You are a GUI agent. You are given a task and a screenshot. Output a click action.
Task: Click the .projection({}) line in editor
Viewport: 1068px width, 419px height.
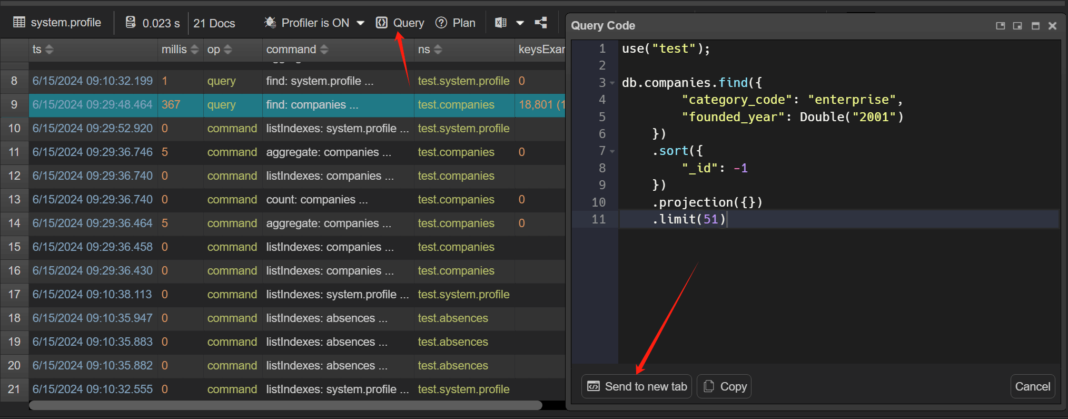pyautogui.click(x=707, y=202)
